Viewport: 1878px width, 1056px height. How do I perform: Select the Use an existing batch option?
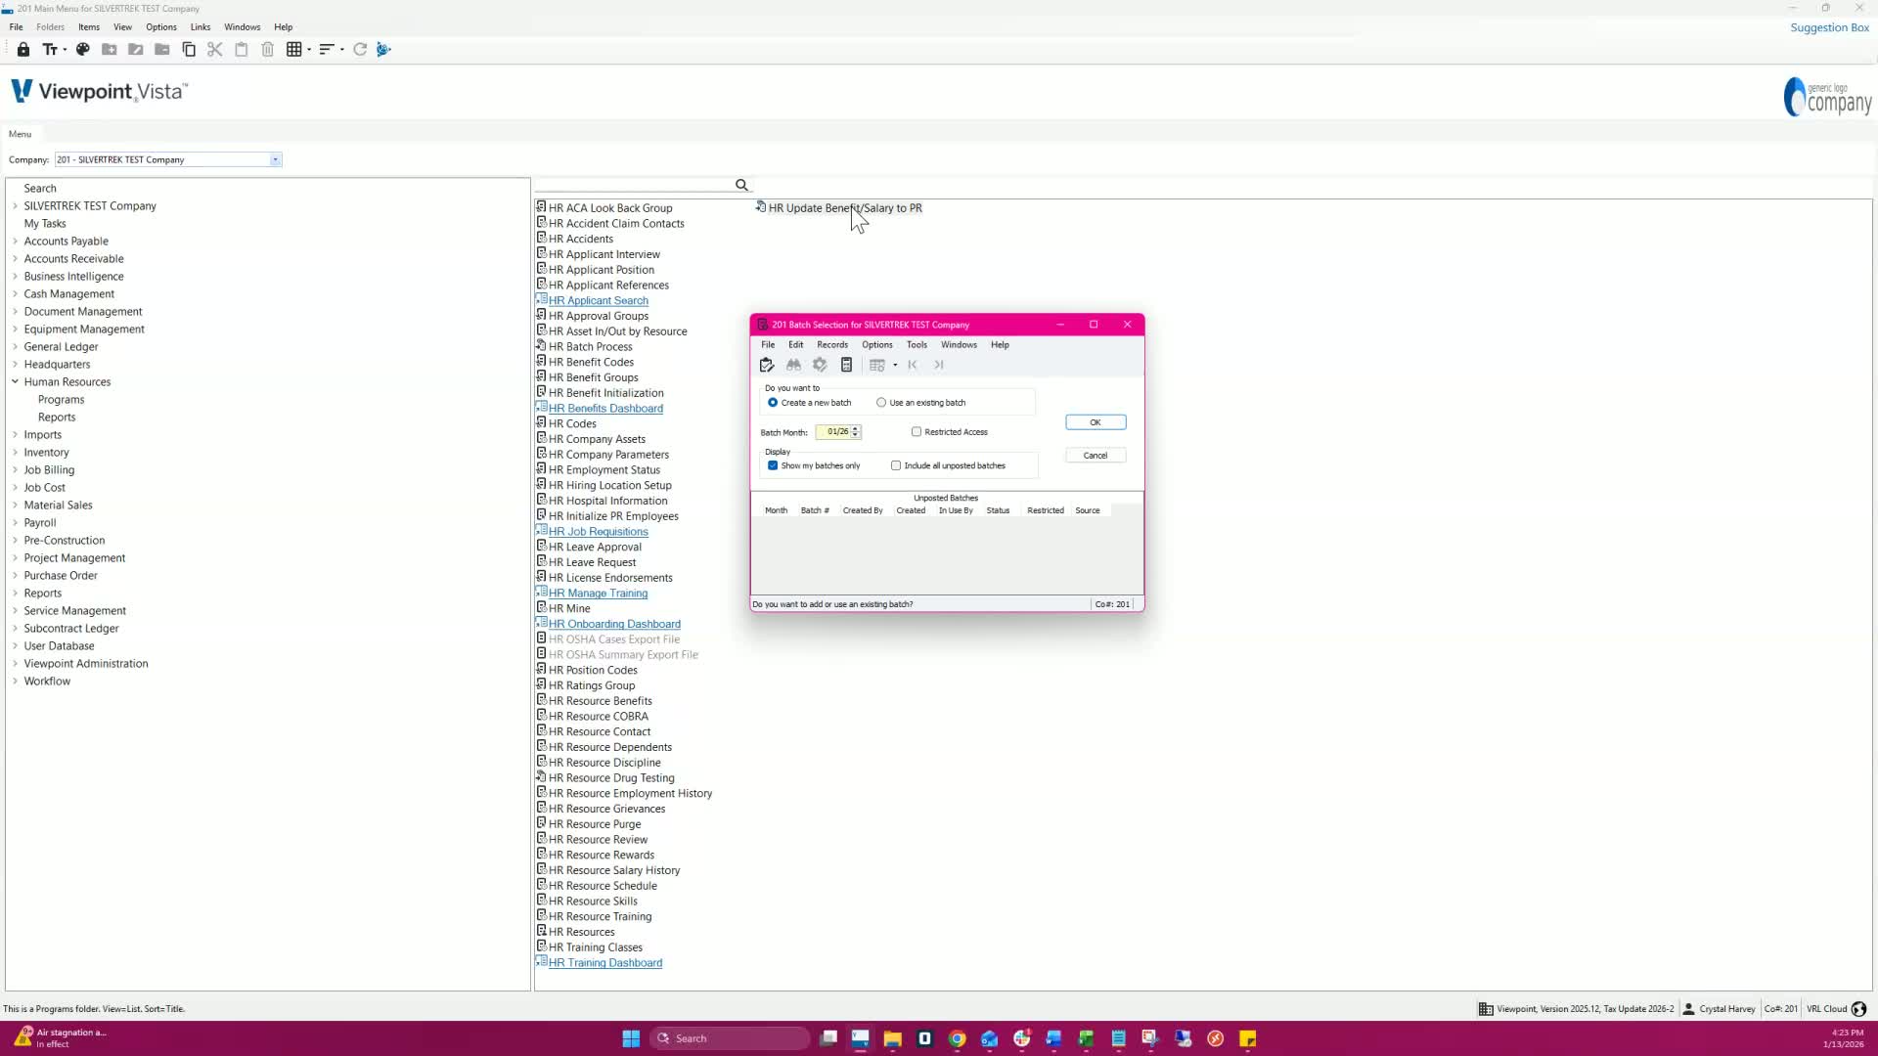tap(881, 403)
